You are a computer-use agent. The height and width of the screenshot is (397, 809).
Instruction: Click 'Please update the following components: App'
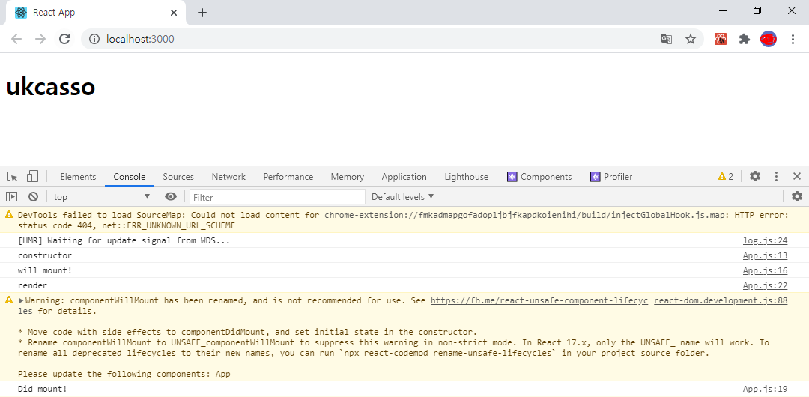124,374
